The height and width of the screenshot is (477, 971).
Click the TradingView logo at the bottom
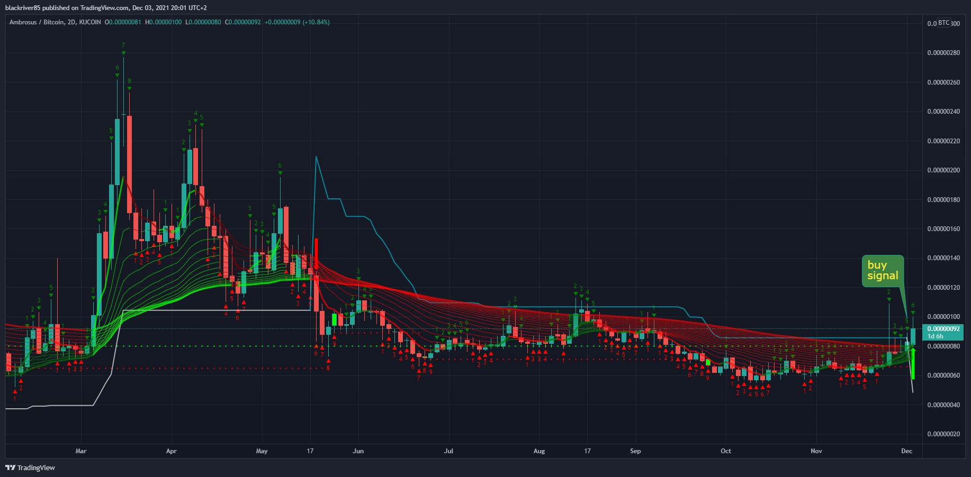click(30, 467)
